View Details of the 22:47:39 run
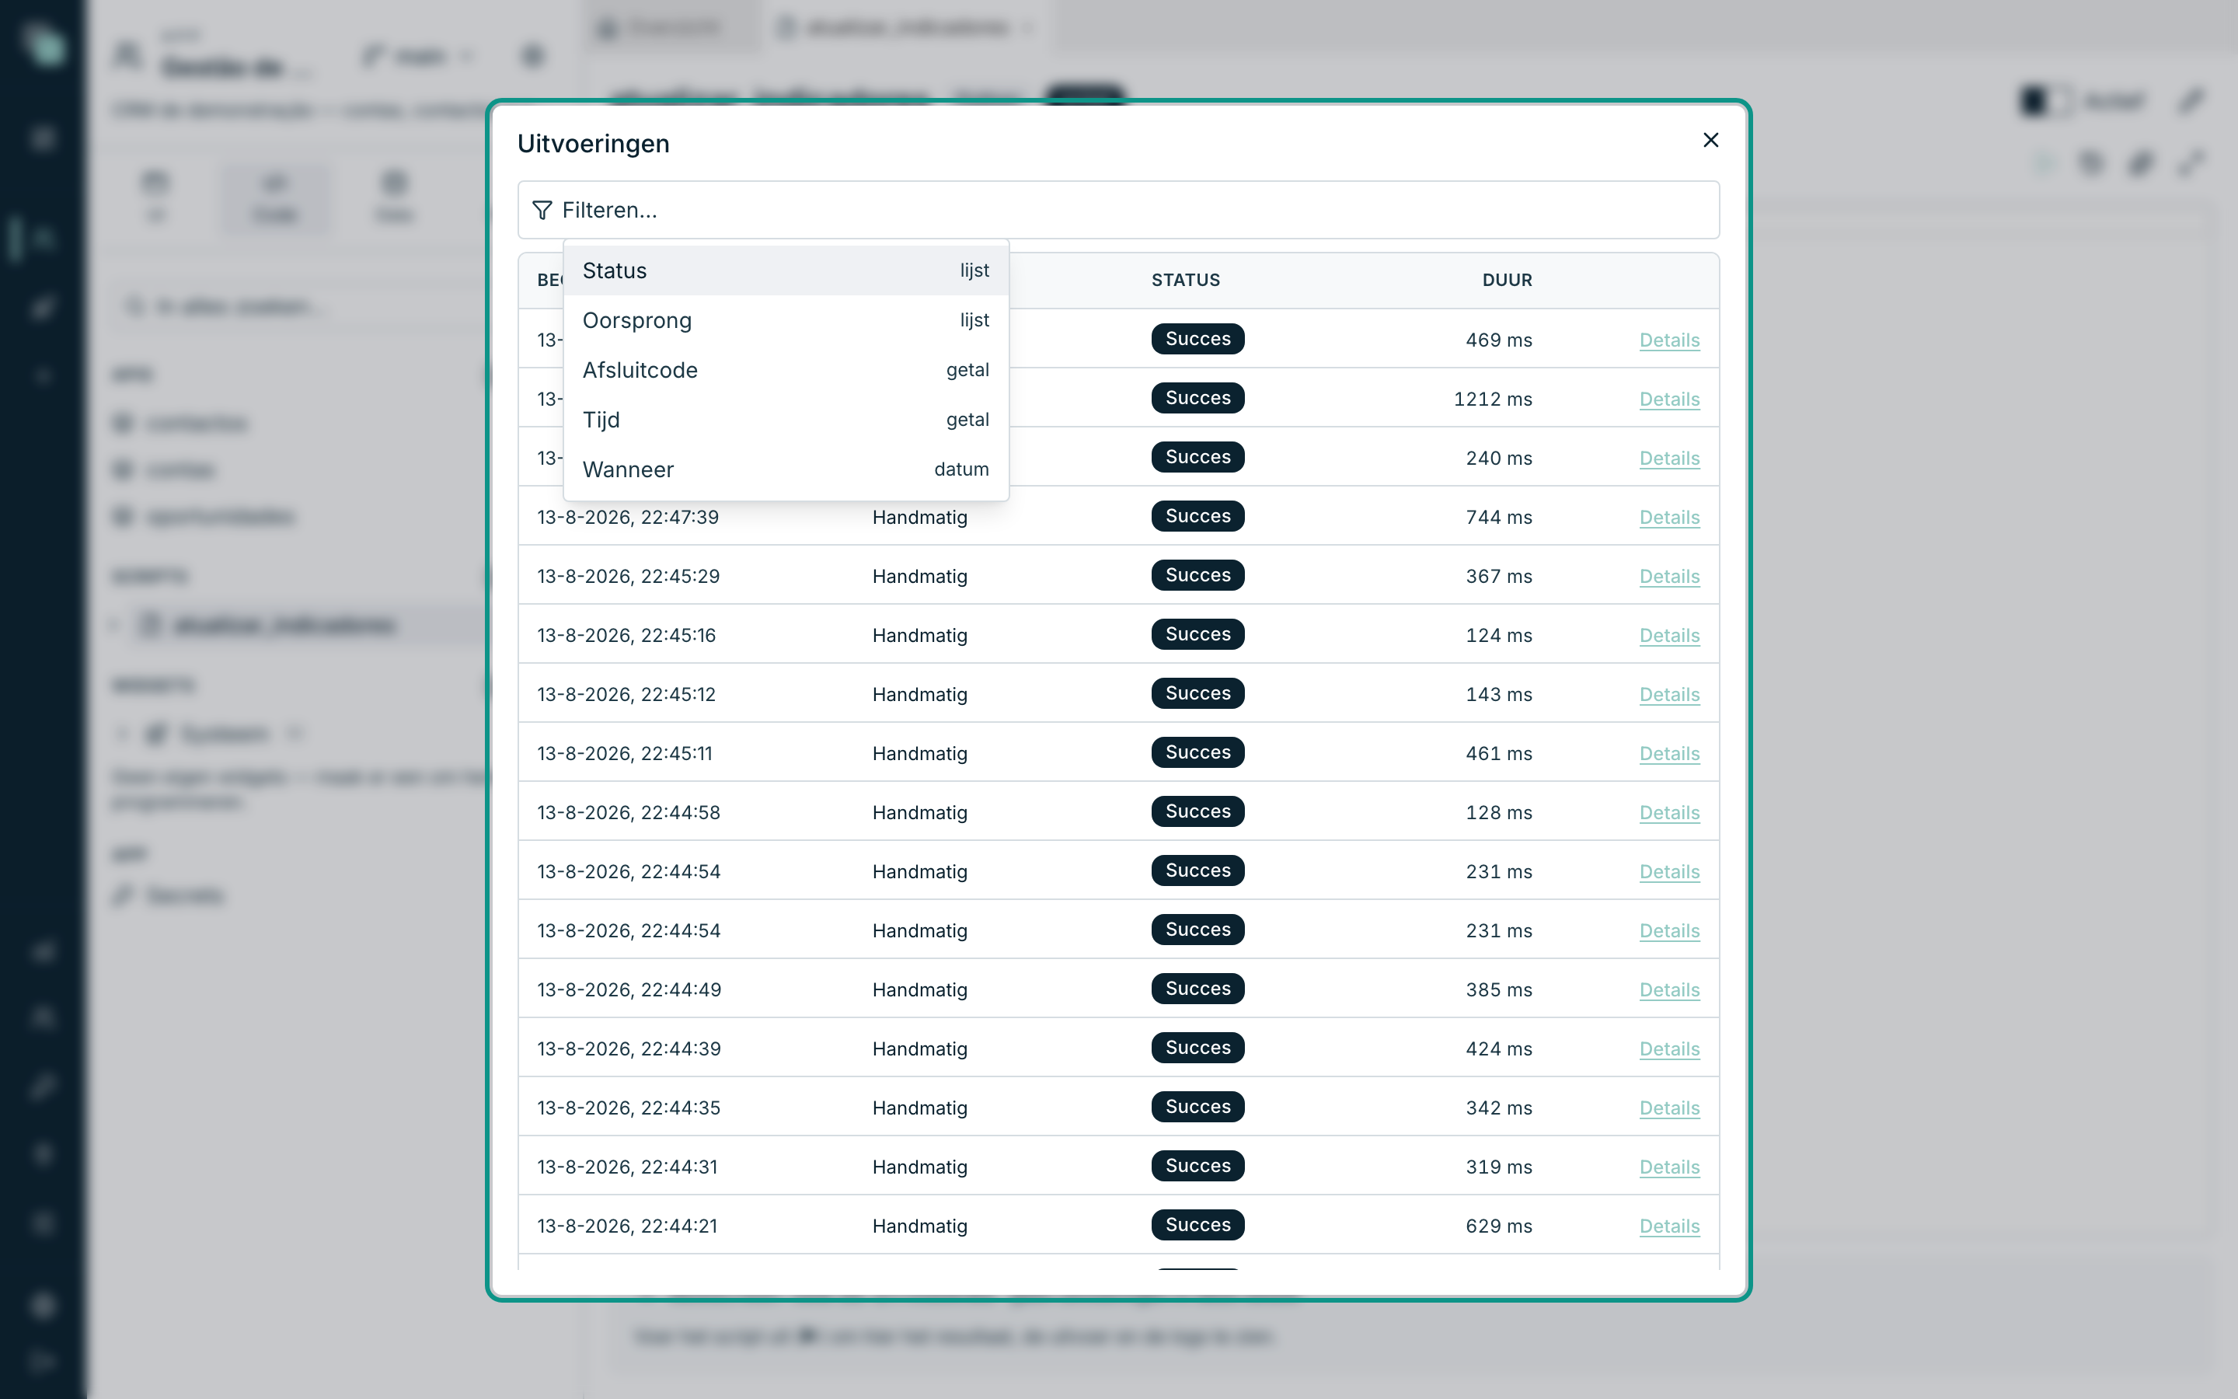Image resolution: width=2238 pixels, height=1399 pixels. 1669,517
